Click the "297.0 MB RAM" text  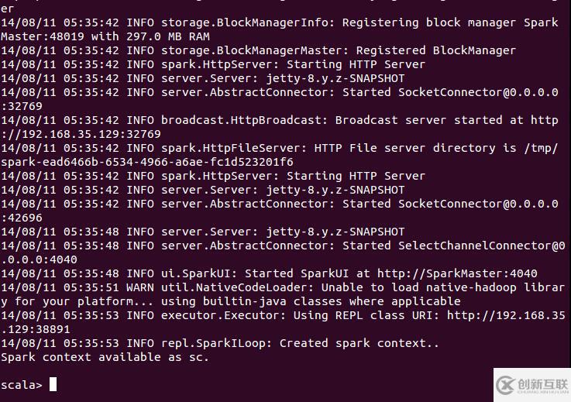pyautogui.click(x=175, y=36)
